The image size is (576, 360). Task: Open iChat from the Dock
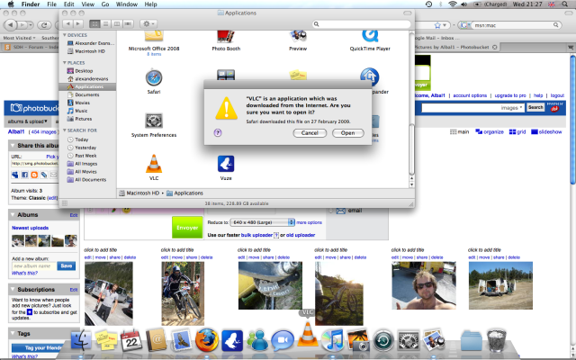(x=282, y=341)
